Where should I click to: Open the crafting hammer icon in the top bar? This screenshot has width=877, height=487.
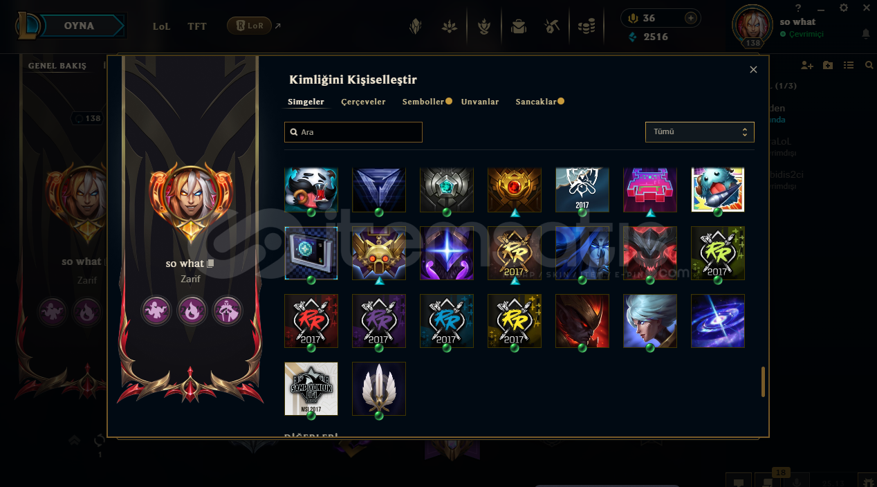tap(552, 27)
